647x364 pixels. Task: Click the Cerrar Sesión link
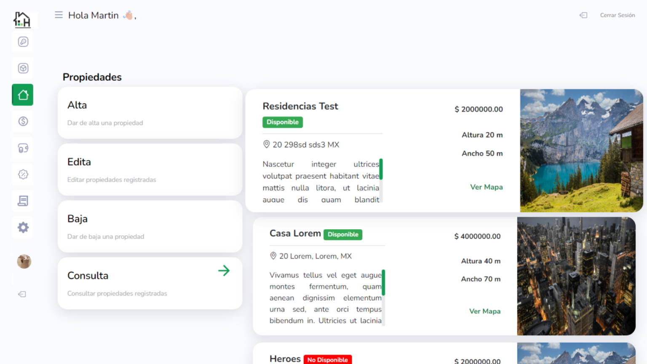click(617, 15)
